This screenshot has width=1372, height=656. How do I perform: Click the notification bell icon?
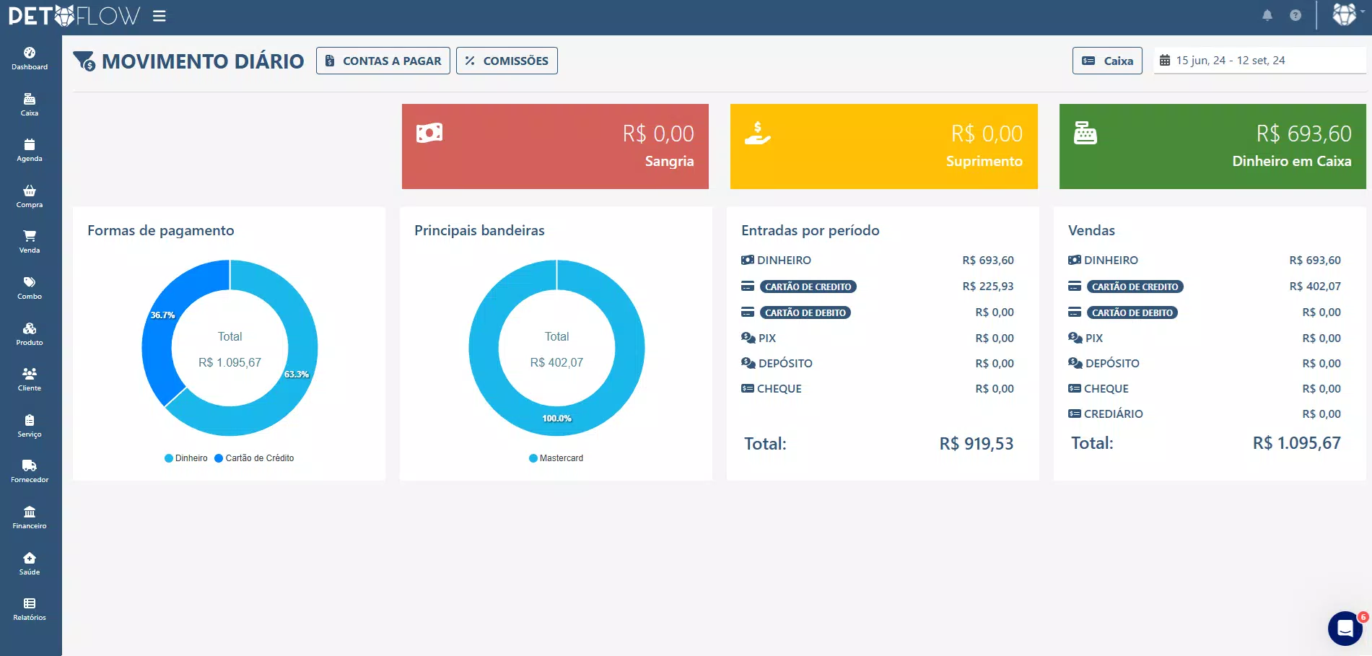pyautogui.click(x=1267, y=15)
